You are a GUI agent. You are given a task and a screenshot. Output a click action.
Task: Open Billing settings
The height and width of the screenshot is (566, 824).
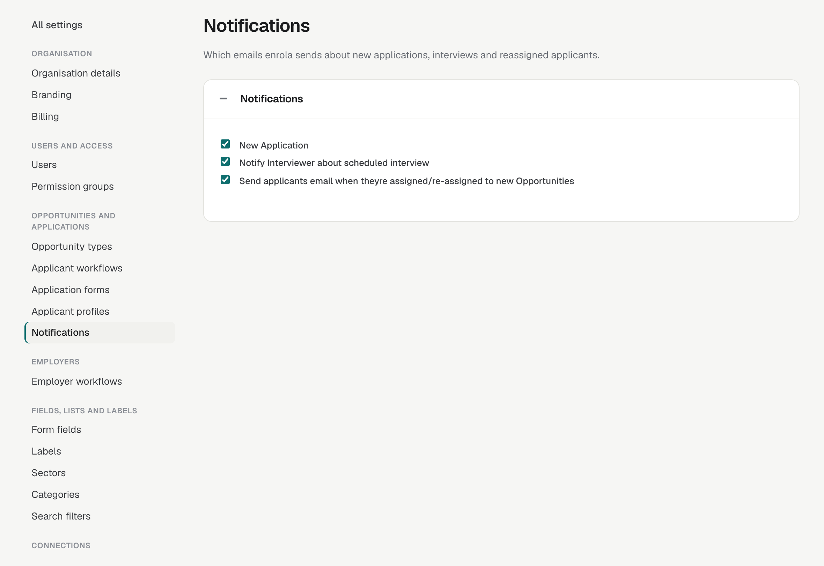pos(45,117)
